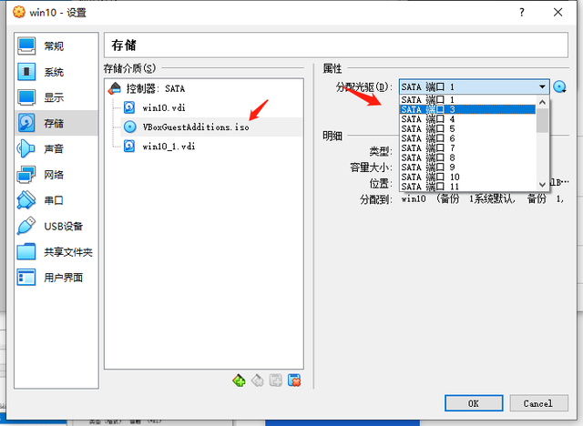The height and width of the screenshot is (426, 583).
Task: Click the 网络 network monitors icon
Action: pyautogui.click(x=26, y=174)
